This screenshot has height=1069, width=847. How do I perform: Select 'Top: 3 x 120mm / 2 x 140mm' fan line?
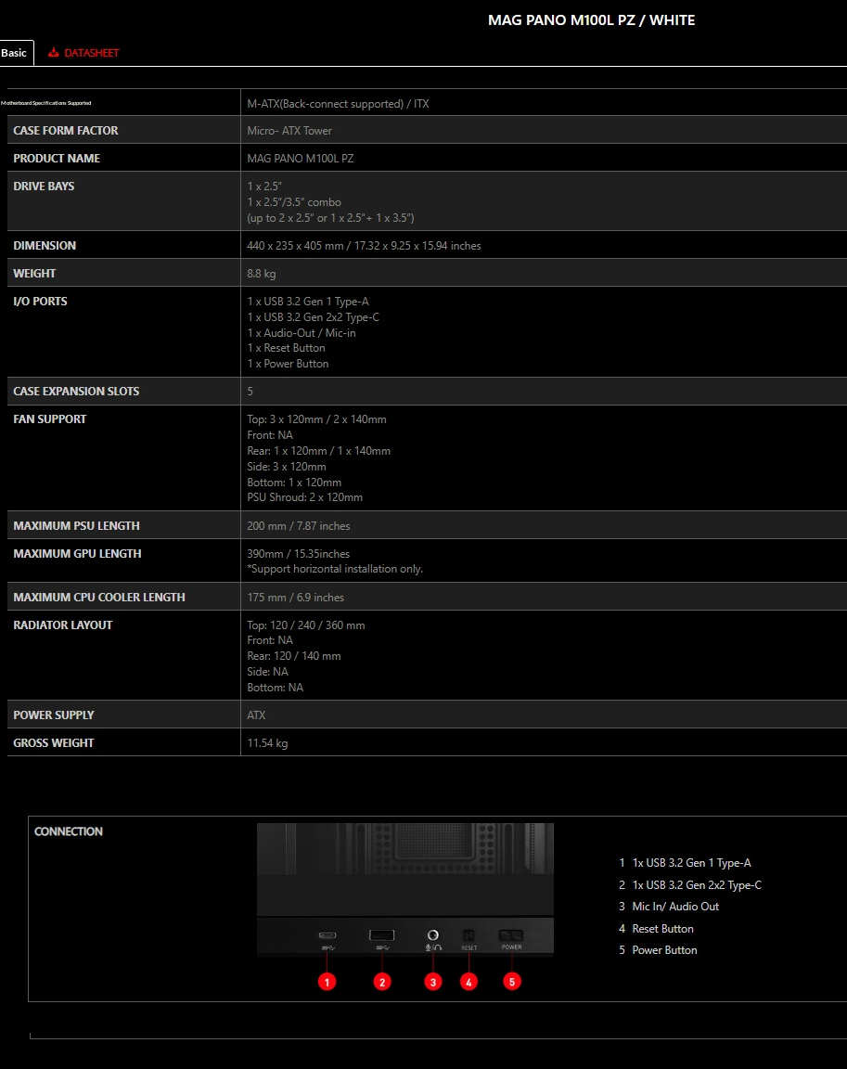pyautogui.click(x=317, y=419)
